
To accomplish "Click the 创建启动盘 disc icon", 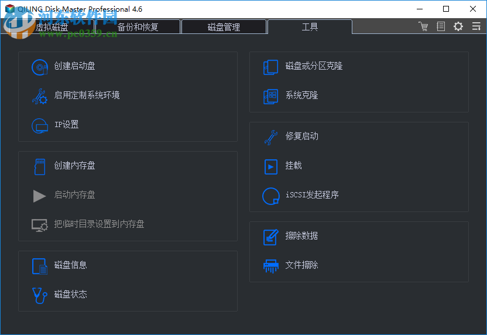I will coord(40,67).
